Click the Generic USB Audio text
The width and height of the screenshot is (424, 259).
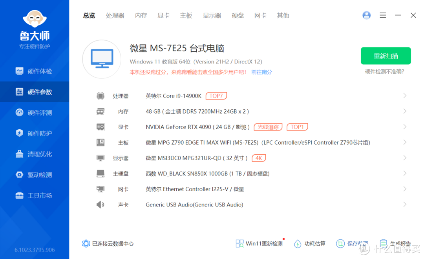click(x=194, y=205)
